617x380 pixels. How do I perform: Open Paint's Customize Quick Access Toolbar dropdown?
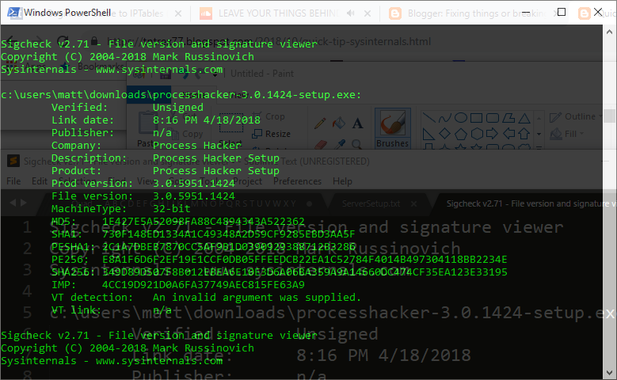[215, 74]
